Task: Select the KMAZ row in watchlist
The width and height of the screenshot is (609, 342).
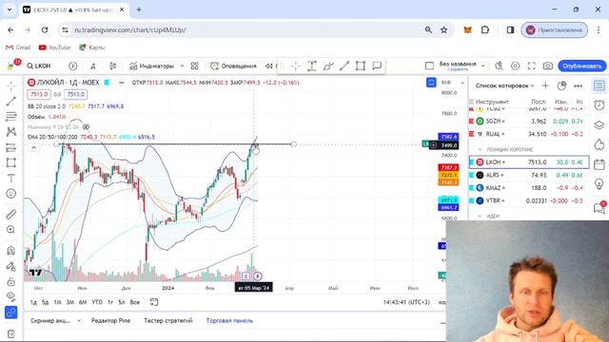Action: point(529,188)
